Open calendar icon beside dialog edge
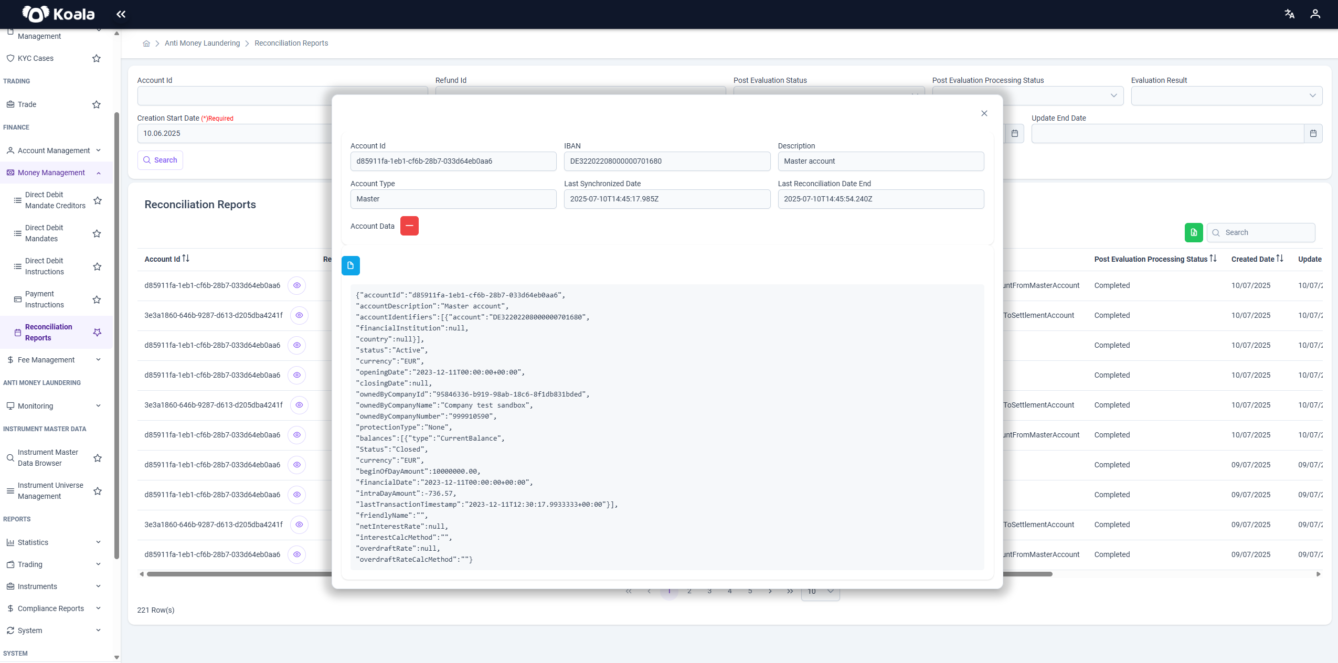 [1014, 134]
